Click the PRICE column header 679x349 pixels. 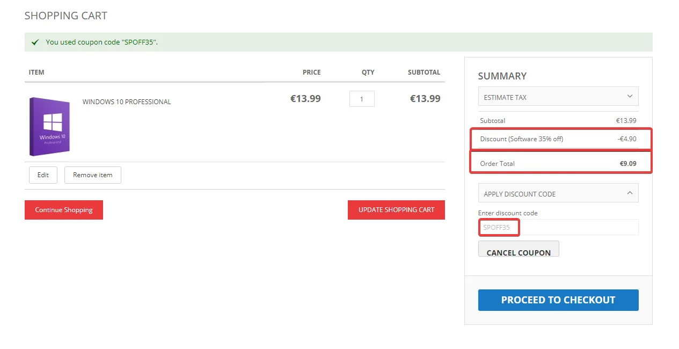pyautogui.click(x=311, y=72)
